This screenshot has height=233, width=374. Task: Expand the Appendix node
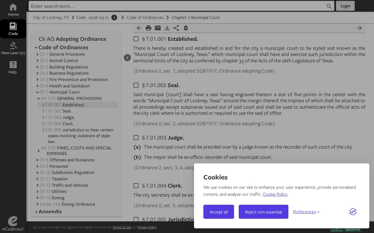[x=36, y=212]
